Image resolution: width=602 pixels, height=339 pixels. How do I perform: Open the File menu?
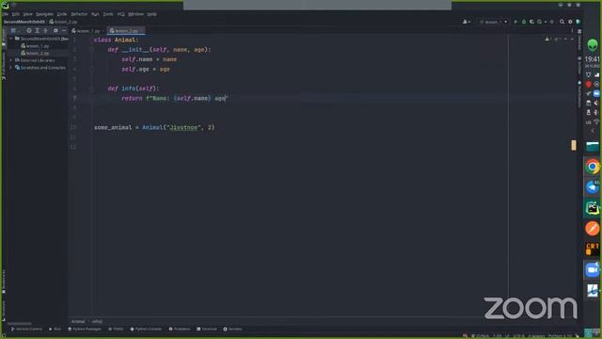click(5, 14)
